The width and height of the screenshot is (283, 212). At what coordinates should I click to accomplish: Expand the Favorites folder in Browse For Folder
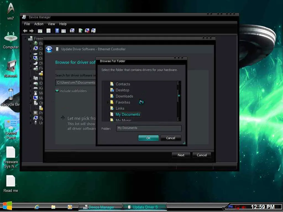click(x=108, y=102)
